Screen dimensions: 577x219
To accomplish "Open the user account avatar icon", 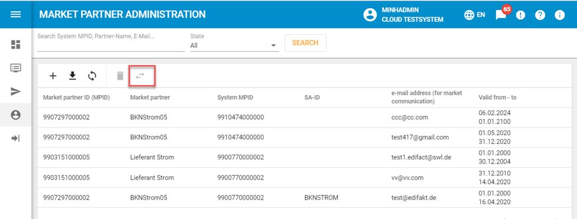I will tap(370, 15).
